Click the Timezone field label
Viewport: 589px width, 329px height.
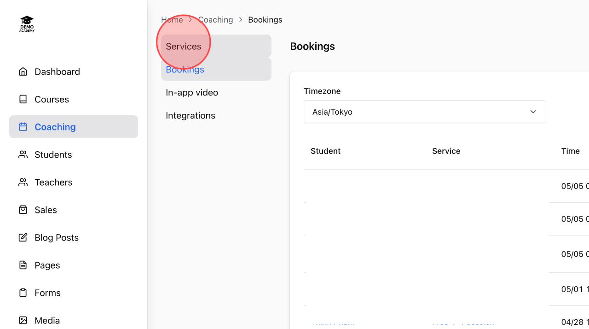(322, 91)
